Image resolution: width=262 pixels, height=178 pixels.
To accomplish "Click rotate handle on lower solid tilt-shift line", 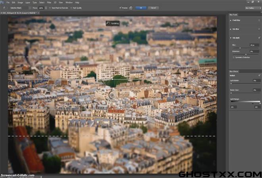I will (112, 109).
